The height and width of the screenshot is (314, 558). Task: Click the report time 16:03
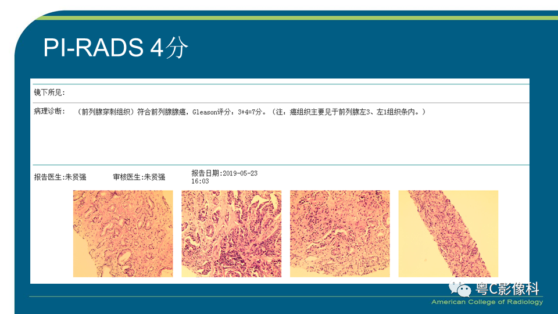(200, 181)
